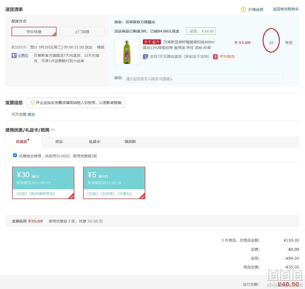Click the -¥84.00 cashback value

pos(292,258)
